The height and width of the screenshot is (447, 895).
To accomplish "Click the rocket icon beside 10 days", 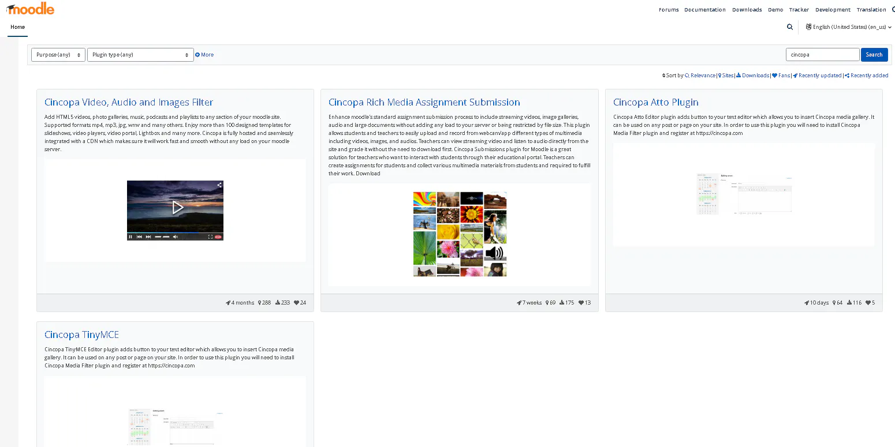I will (x=806, y=303).
